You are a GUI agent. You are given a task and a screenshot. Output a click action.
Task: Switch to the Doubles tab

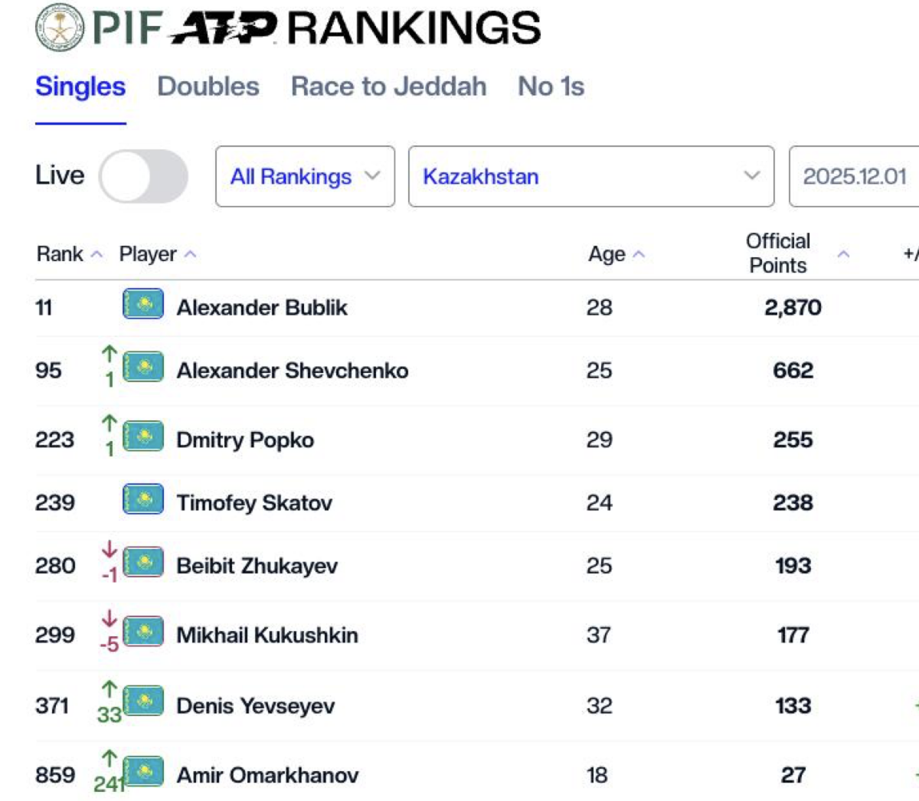coord(208,87)
